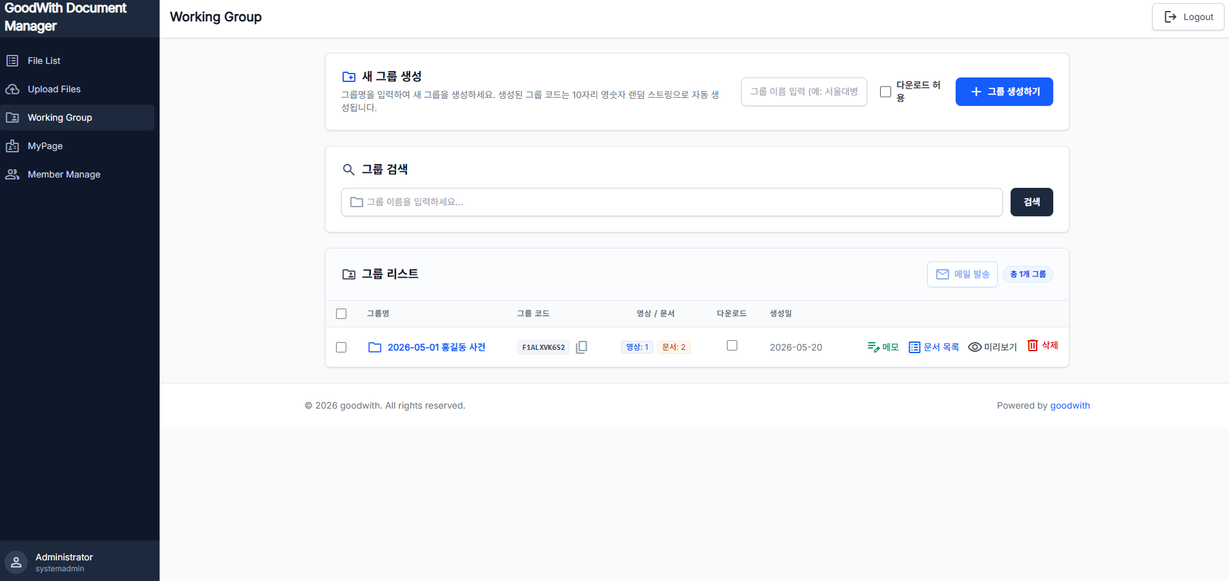Click the 검색 button
The image size is (1229, 581).
(x=1031, y=202)
